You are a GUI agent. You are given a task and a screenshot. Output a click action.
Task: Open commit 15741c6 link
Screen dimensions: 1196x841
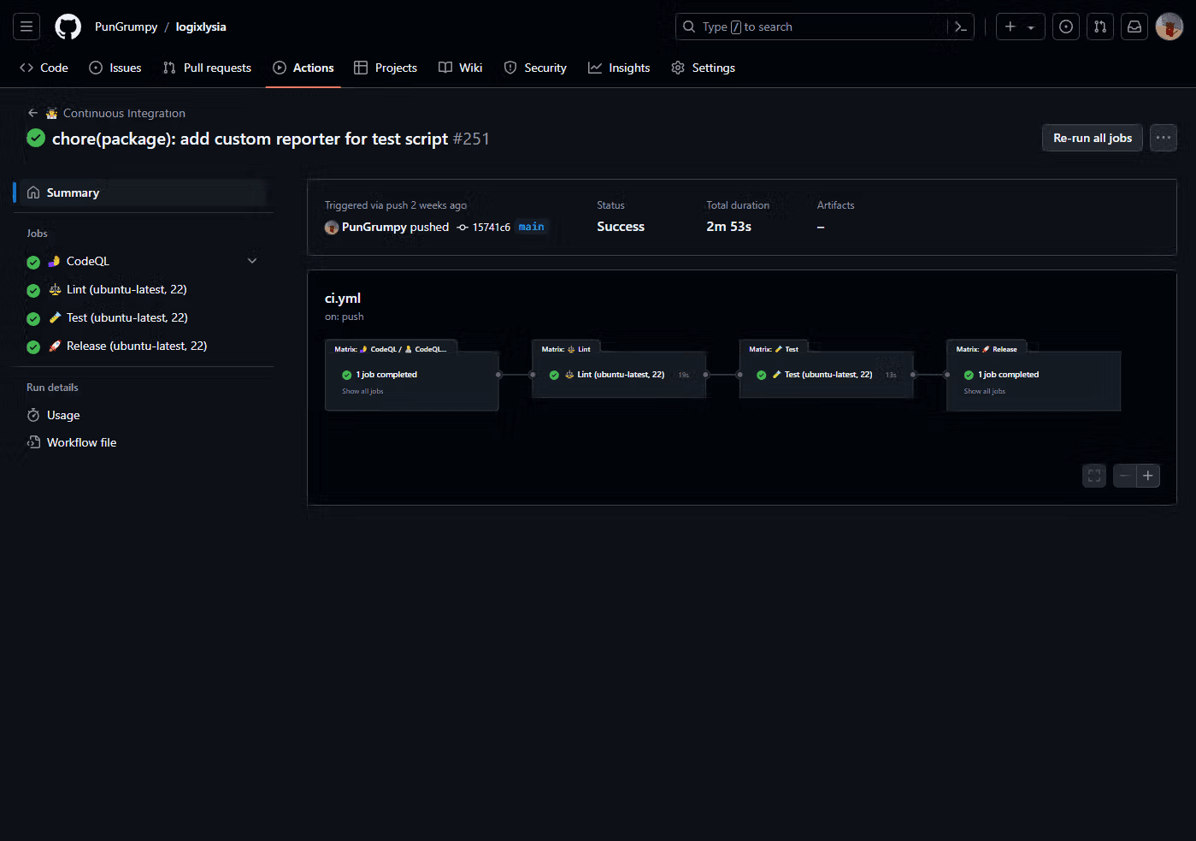[491, 227]
